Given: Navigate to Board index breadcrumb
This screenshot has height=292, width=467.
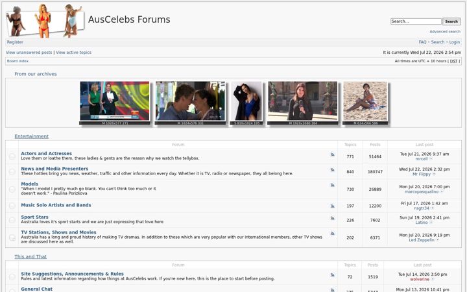Looking at the screenshot, I should point(18,61).
